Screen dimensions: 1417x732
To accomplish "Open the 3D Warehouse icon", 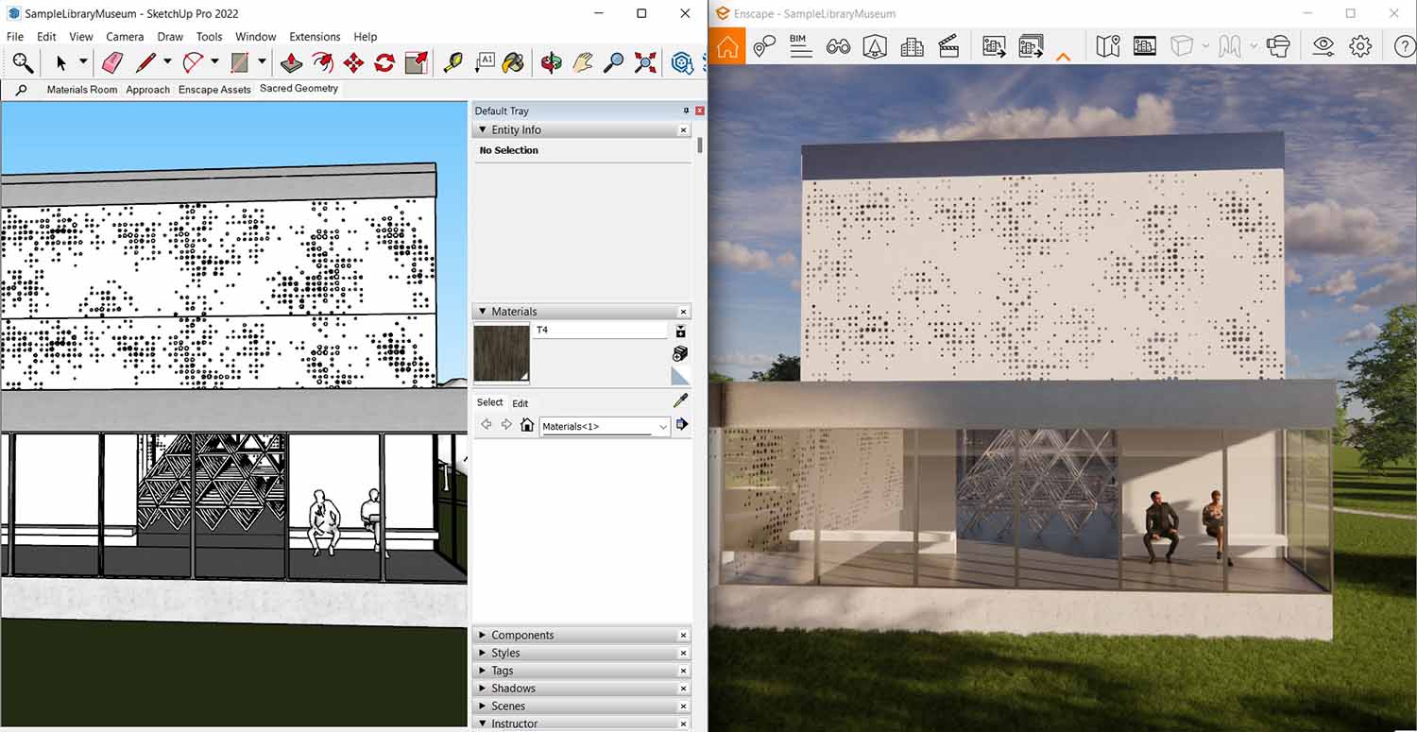I will click(x=682, y=62).
